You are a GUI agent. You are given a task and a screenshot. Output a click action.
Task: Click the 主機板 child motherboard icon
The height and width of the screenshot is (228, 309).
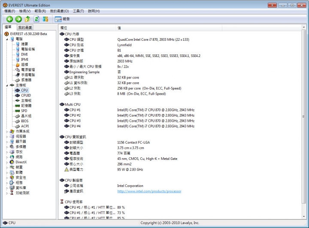click(18, 101)
